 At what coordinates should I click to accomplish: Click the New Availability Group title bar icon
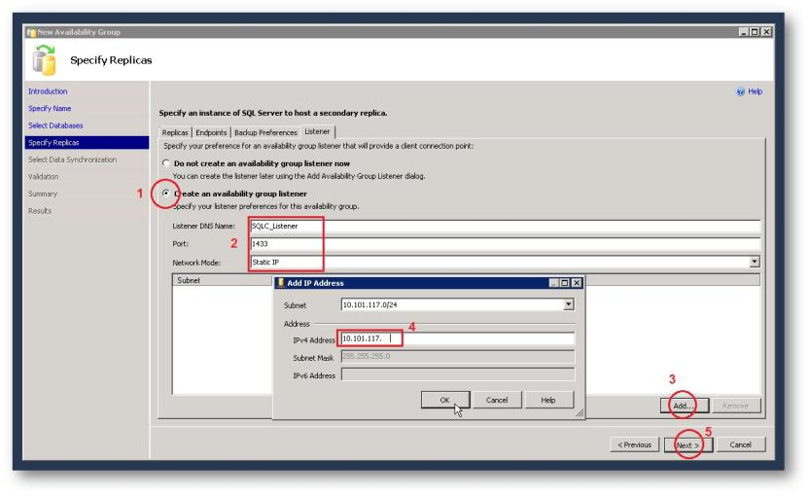31,32
